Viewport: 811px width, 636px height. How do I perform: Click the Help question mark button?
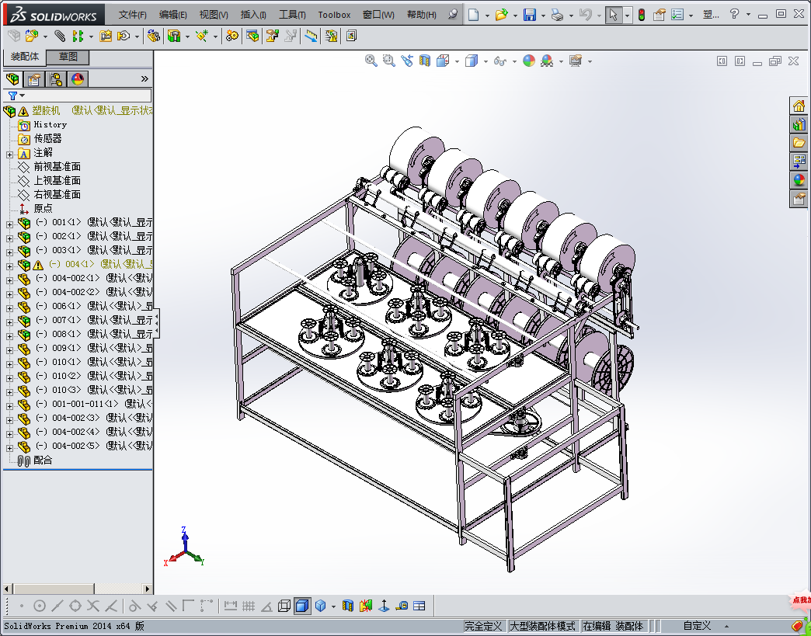(734, 15)
